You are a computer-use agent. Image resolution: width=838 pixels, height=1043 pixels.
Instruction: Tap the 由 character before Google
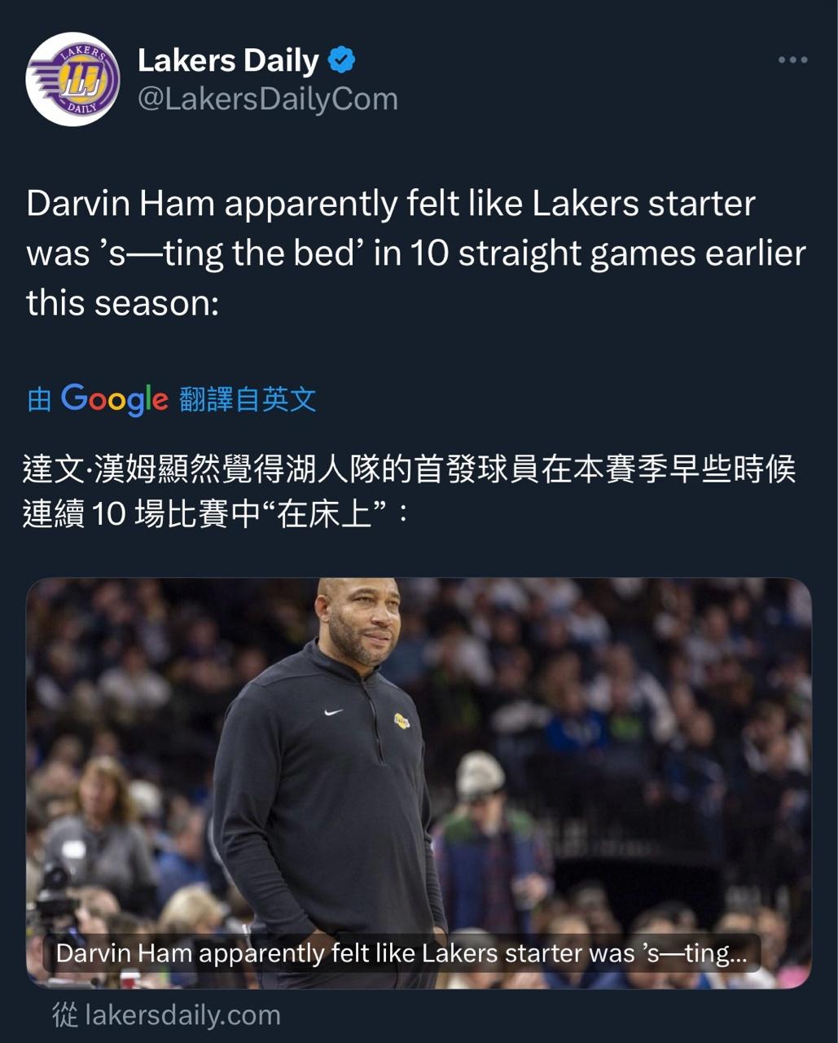(x=39, y=399)
